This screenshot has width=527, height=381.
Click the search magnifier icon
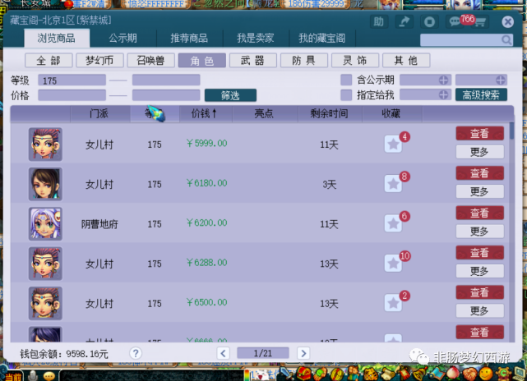[506, 40]
